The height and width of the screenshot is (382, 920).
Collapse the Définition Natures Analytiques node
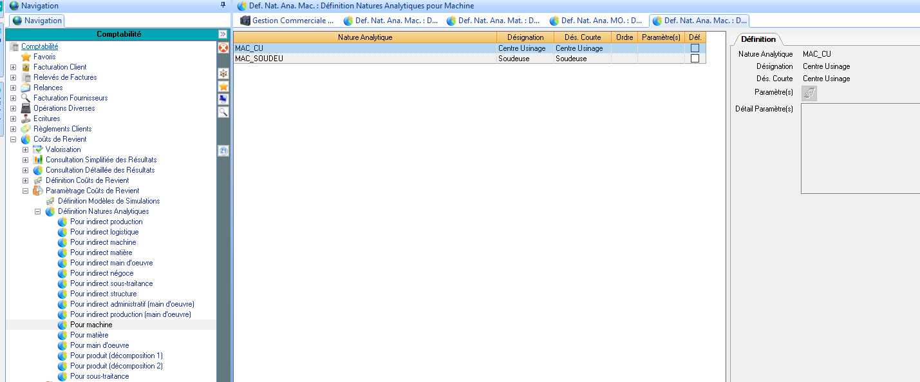(38, 211)
